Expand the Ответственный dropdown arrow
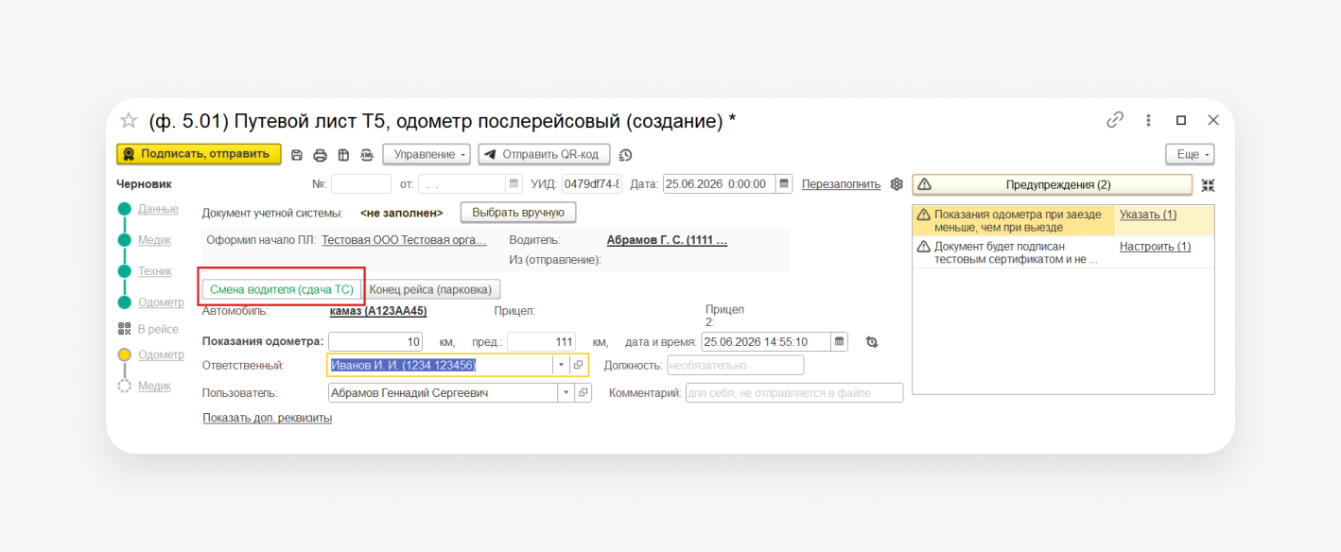The width and height of the screenshot is (1341, 552). click(561, 365)
